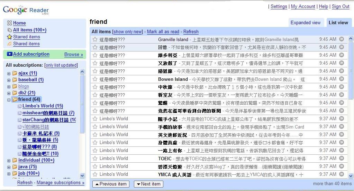This screenshot has width=354, height=191.
Task: Open original via arrow icon on 中秋節 row
Action: pyautogui.click(x=341, y=87)
